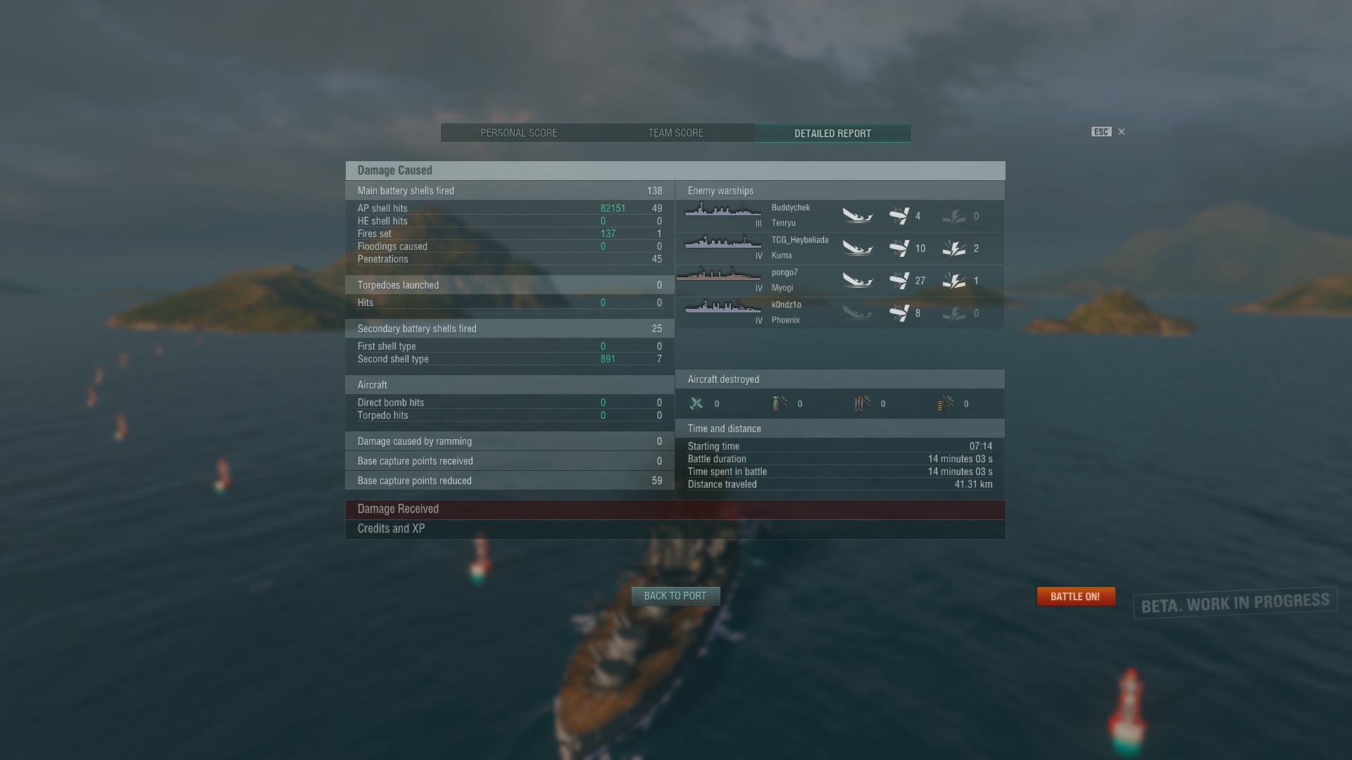1352x760 pixels.
Task: Click the sunk ship icon for Buddychek
Action: click(x=858, y=215)
